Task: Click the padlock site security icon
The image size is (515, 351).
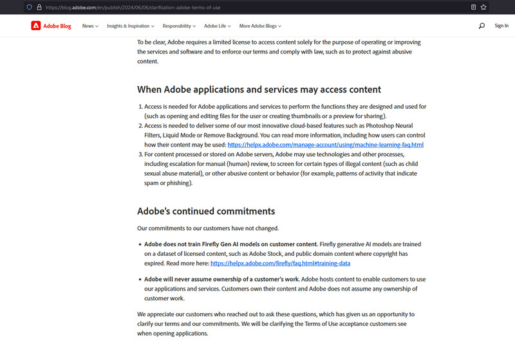Action: [39, 7]
